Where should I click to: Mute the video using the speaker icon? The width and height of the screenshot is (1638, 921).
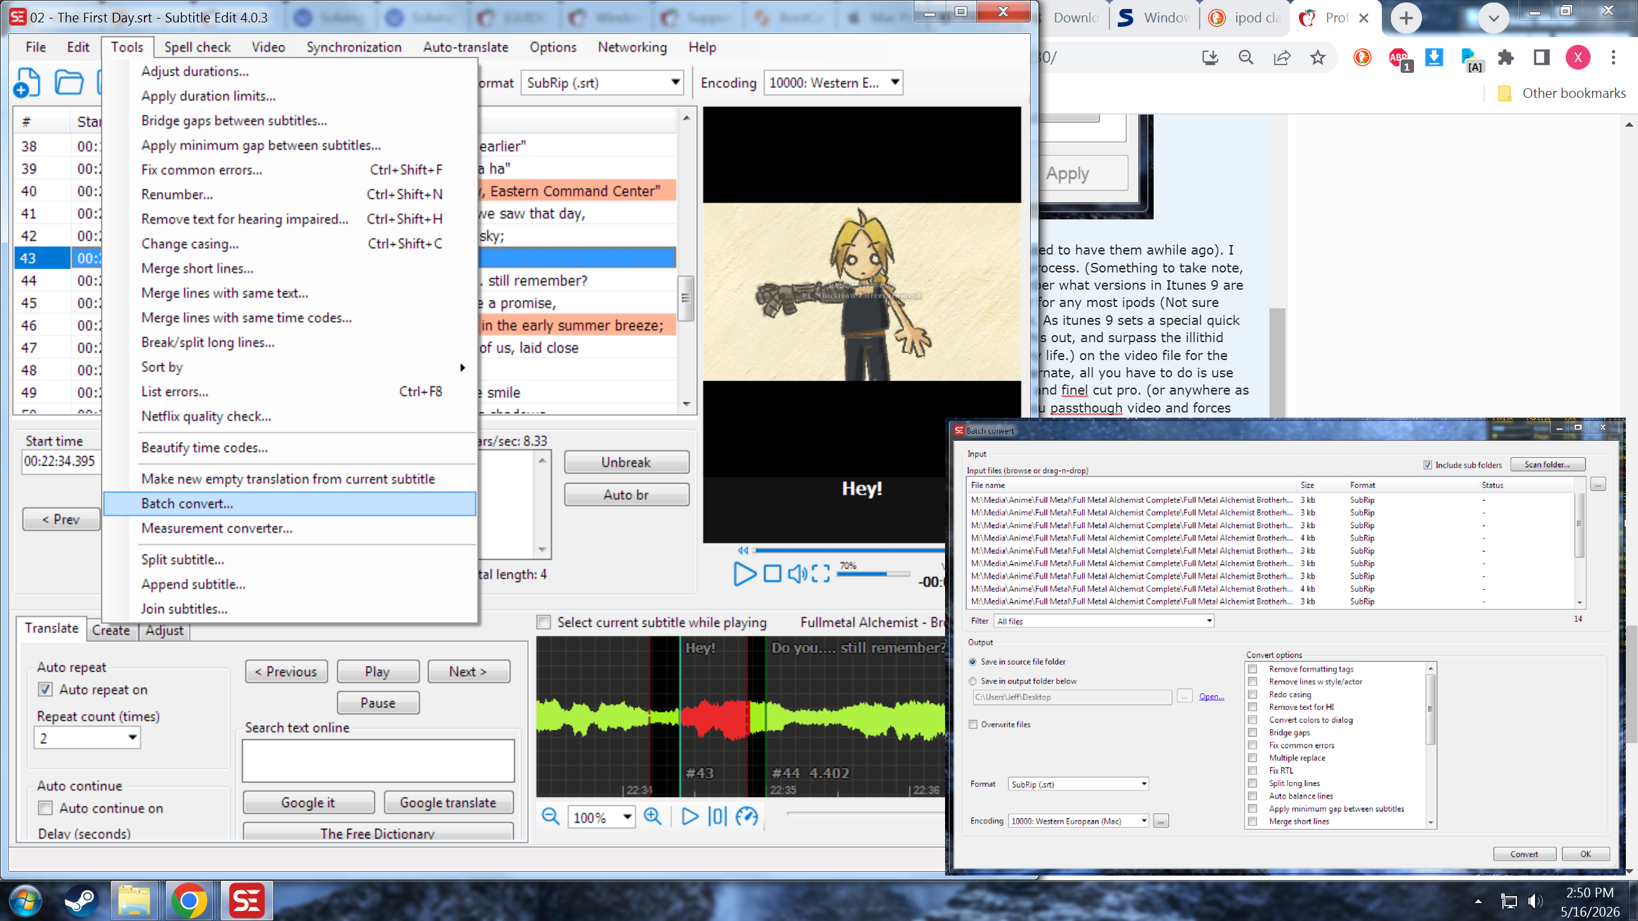click(797, 574)
